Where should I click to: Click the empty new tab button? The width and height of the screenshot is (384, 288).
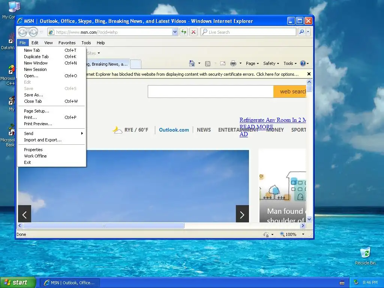click(136, 64)
